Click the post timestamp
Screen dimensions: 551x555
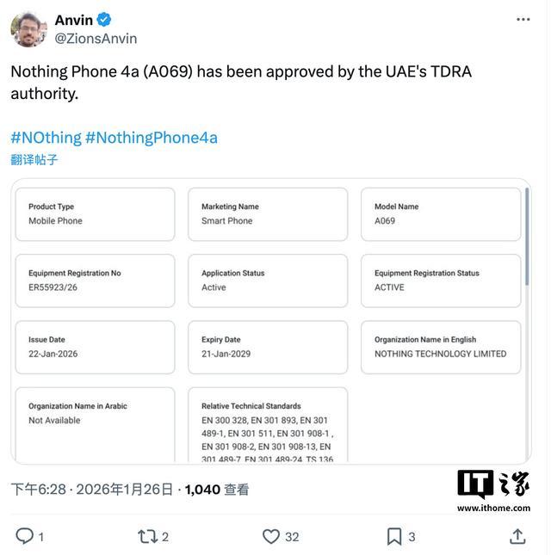pyautogui.click(x=92, y=490)
